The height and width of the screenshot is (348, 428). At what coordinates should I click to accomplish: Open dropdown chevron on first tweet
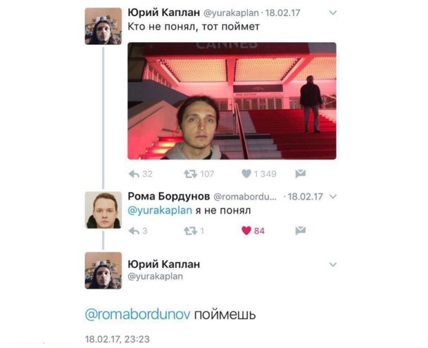pyautogui.click(x=333, y=13)
